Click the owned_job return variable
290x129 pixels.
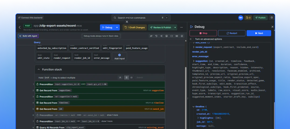158,109
